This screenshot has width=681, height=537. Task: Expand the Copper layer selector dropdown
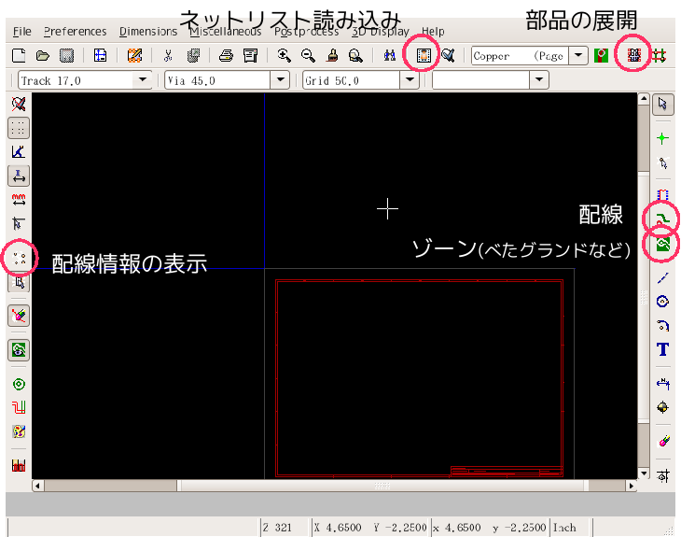point(579,56)
